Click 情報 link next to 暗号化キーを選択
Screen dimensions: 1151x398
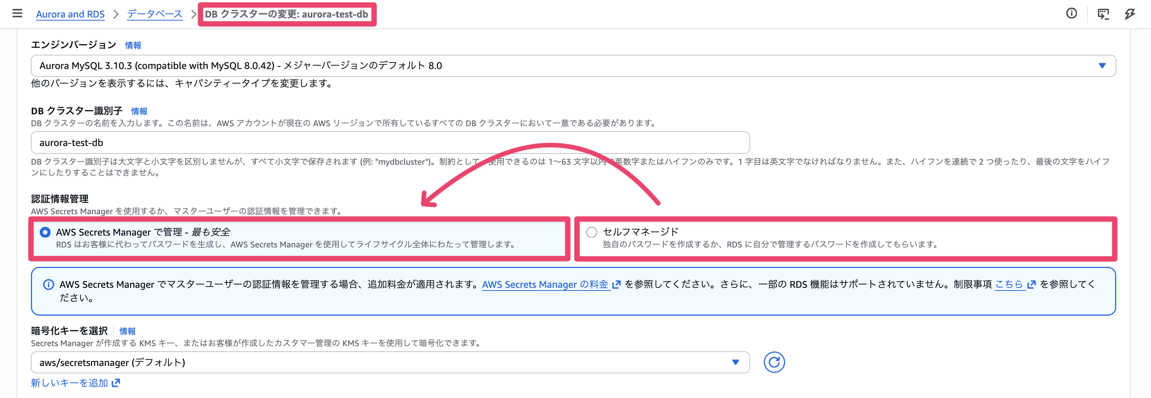[127, 331]
